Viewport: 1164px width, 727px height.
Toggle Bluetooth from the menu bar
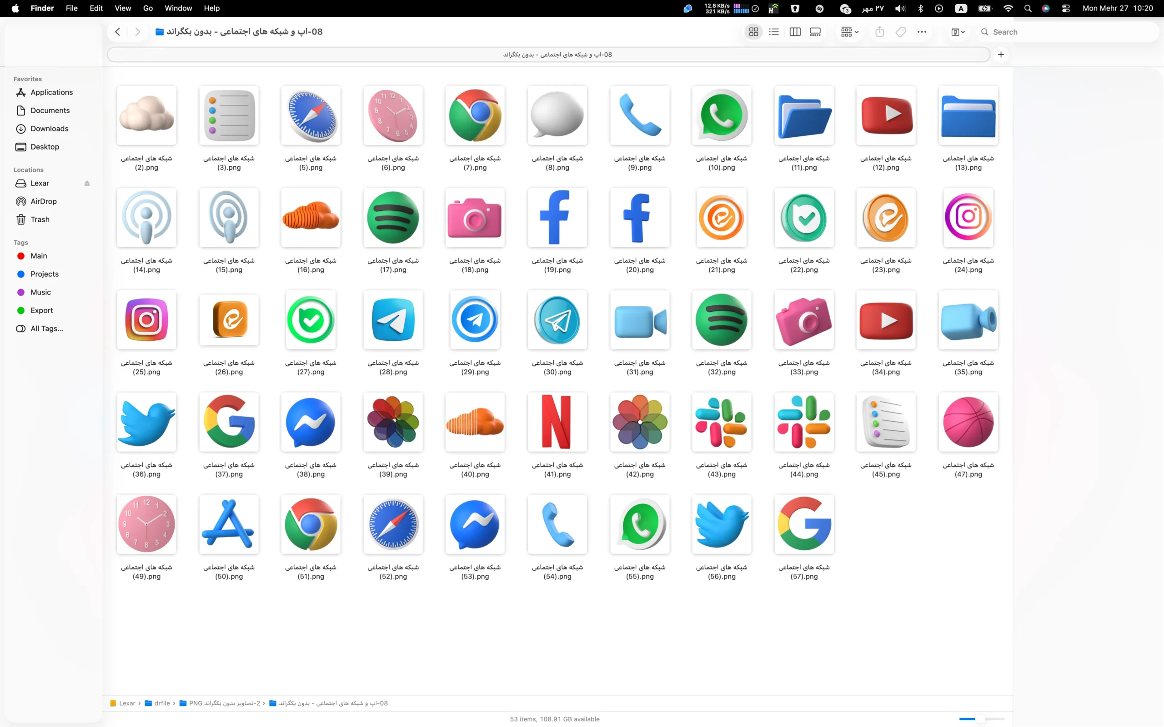pyautogui.click(x=920, y=8)
